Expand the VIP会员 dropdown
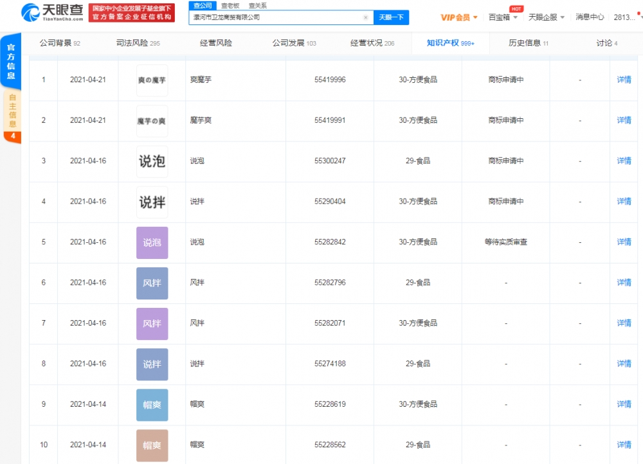 coord(475,17)
